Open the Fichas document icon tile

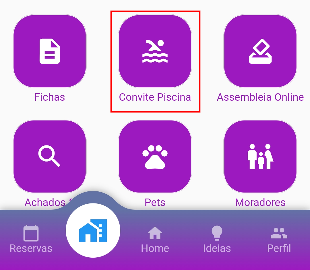point(50,51)
